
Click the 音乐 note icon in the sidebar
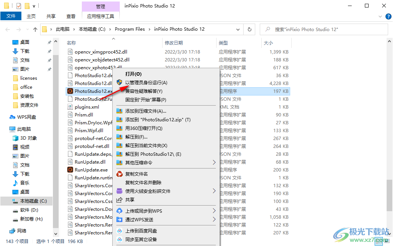tap(15, 183)
